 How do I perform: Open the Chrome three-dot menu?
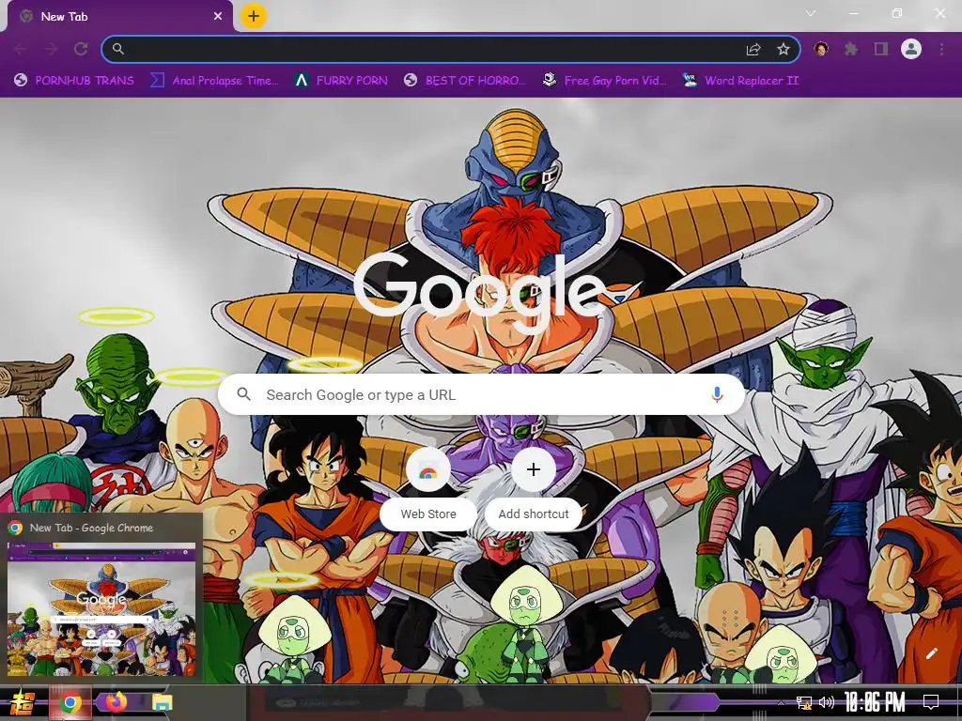[x=941, y=49]
